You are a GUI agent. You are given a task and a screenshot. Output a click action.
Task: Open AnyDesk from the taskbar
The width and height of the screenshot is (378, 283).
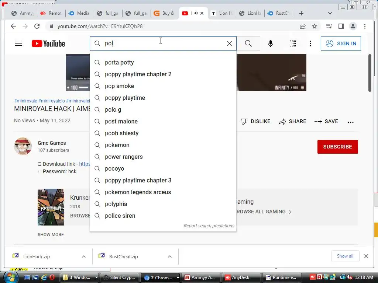tap(241, 277)
